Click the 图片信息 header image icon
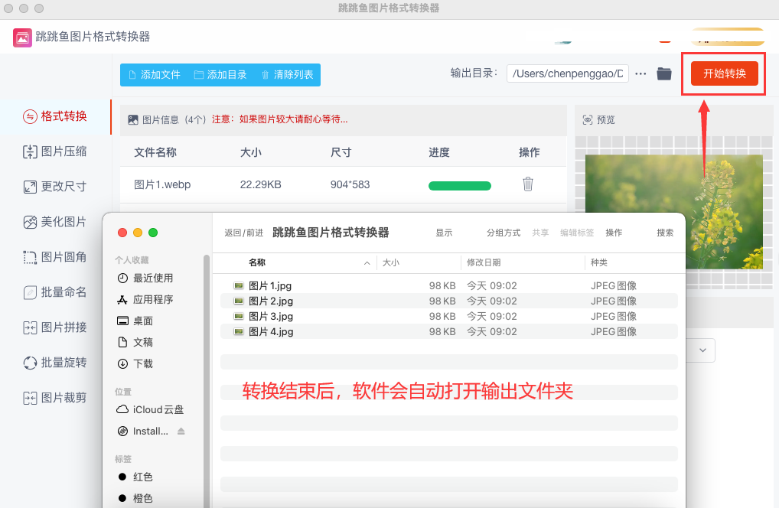Screen dimensions: 779x508 [132, 119]
